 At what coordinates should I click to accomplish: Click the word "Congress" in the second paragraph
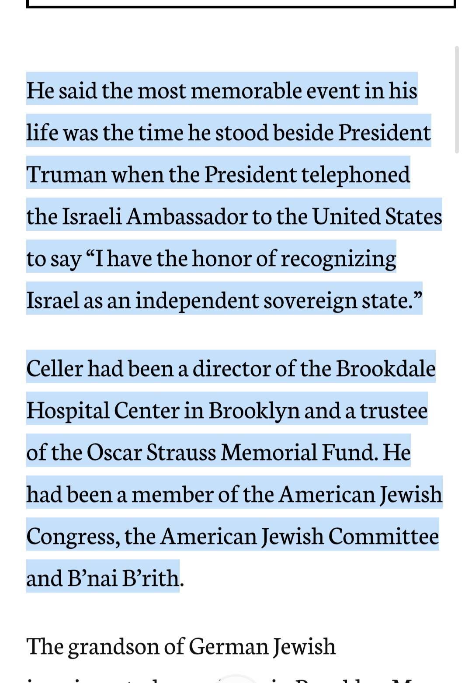pyautogui.click(x=72, y=536)
